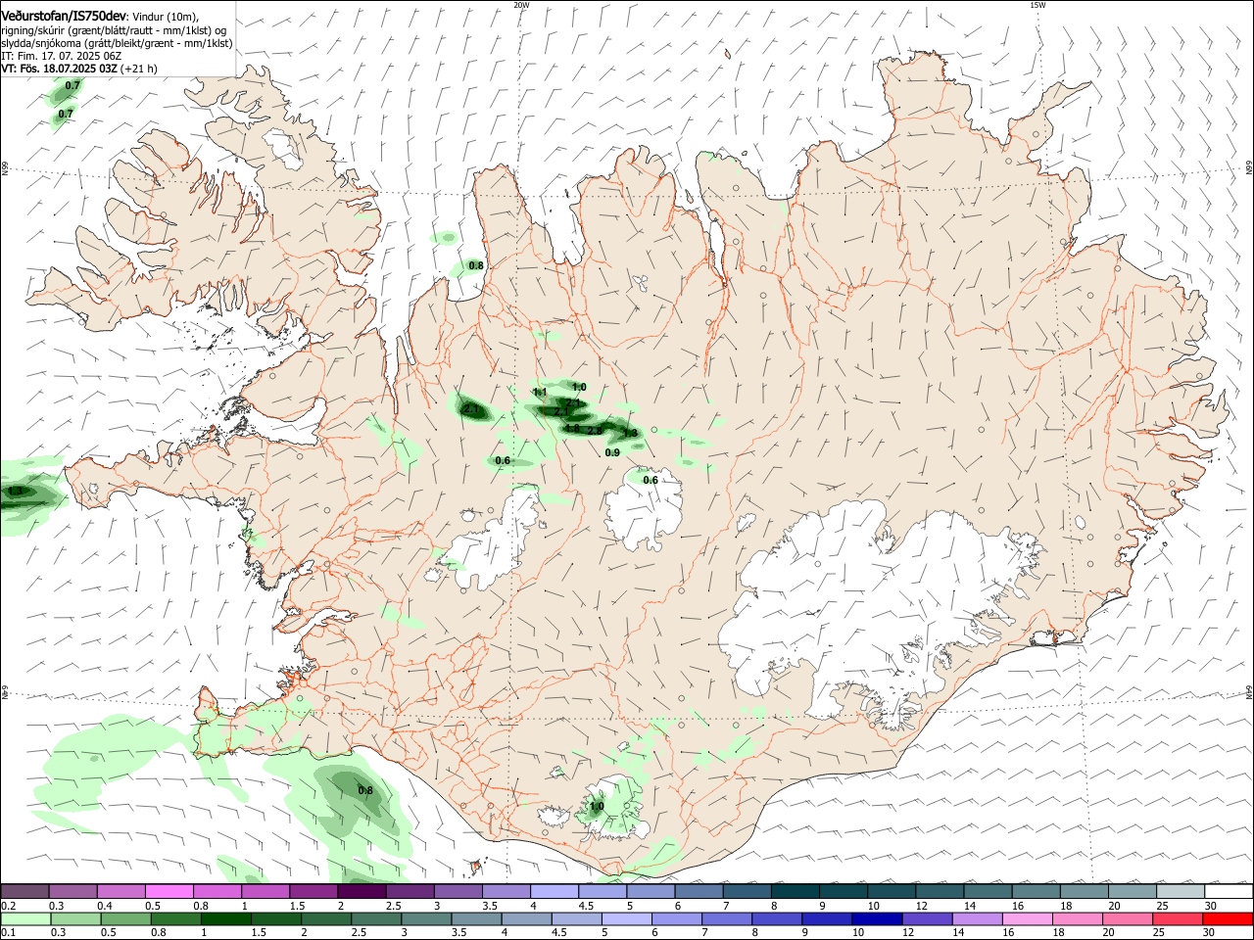Screen dimensions: 1254x940
Task: Click the 0.8 label over the sea southwest
Action: pos(365,790)
